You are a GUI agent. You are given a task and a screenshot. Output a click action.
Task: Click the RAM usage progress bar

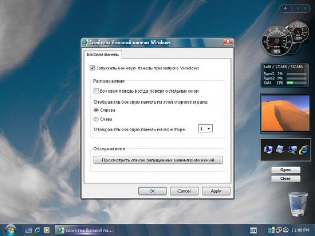point(296,83)
